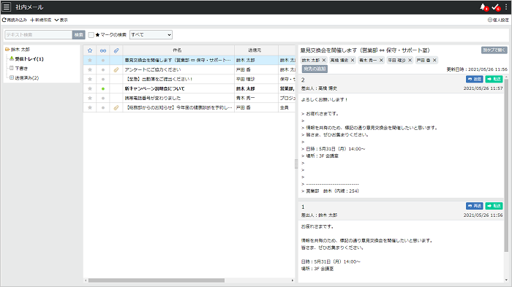
Task: Click the green 転送 button on message 1
Action: click(x=494, y=206)
